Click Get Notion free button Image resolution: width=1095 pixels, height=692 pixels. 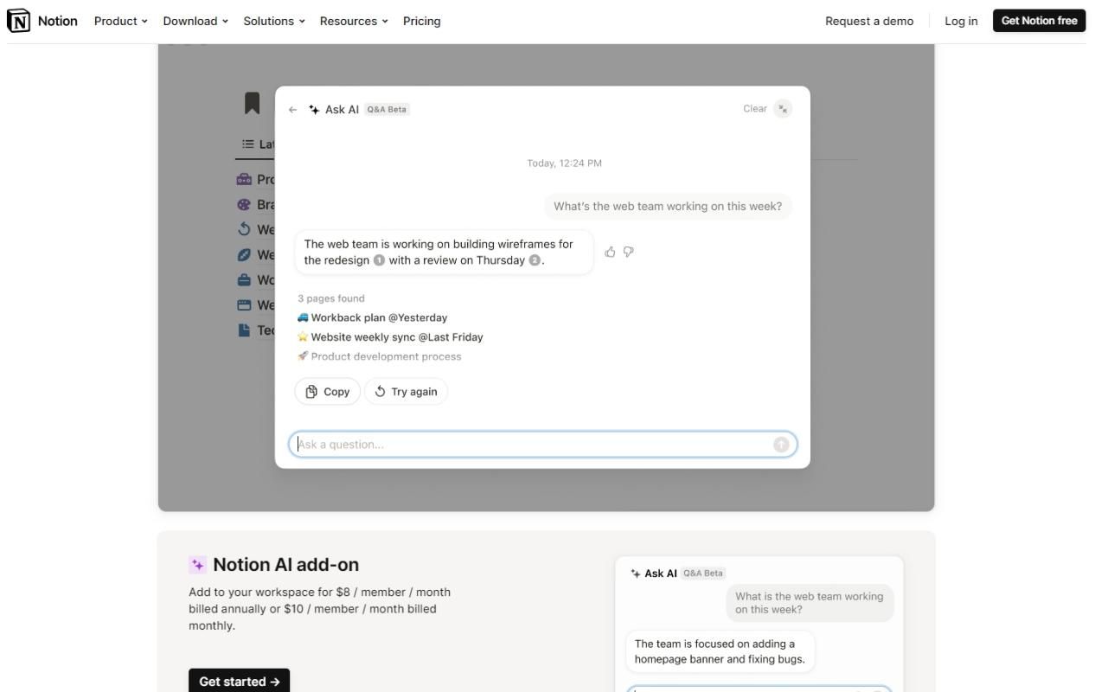(1039, 21)
